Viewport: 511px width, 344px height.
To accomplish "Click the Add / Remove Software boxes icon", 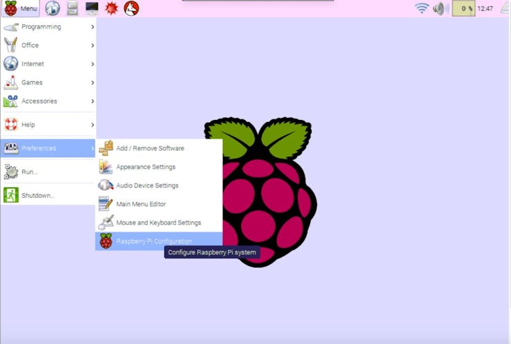I will click(106, 148).
